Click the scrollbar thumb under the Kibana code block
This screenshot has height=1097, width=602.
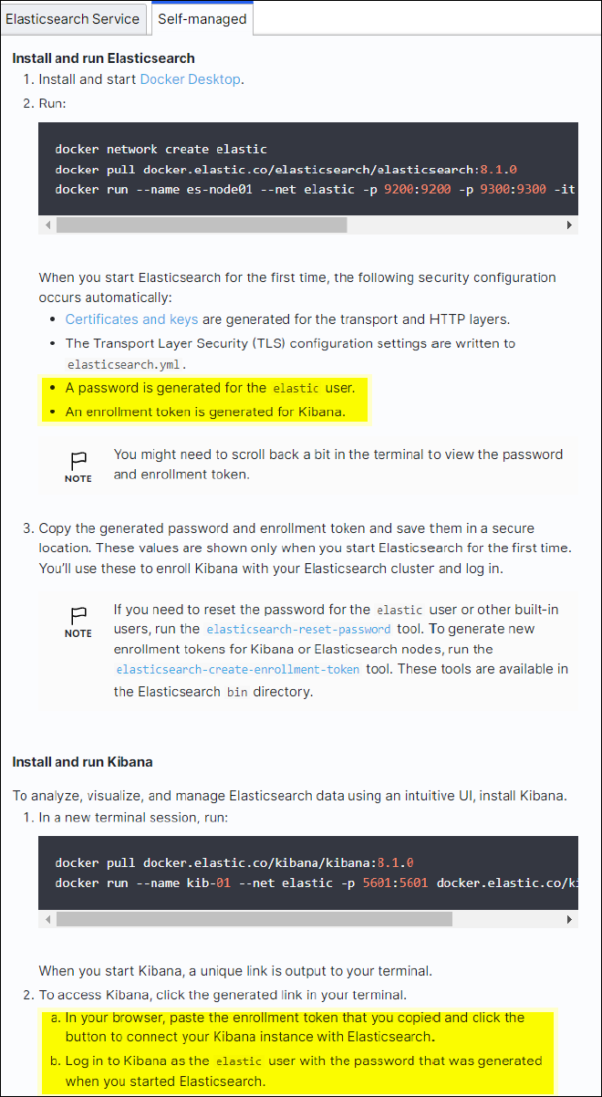[254, 918]
